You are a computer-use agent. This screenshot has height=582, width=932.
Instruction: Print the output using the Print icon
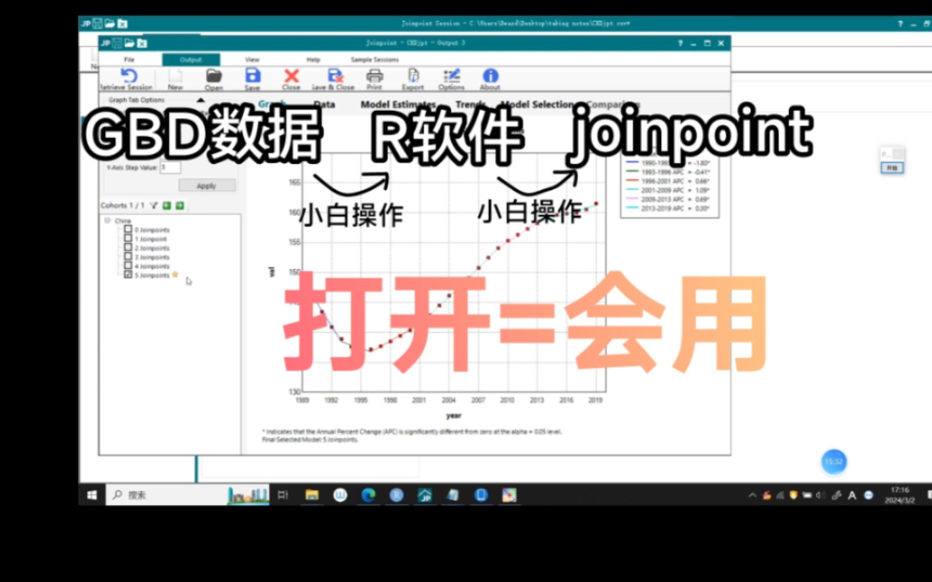click(x=374, y=77)
